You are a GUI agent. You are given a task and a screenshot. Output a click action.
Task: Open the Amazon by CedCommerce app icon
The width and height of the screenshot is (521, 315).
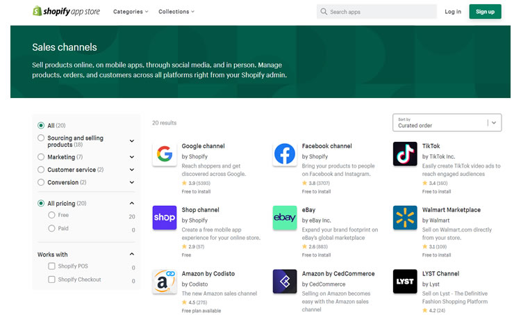pos(285,282)
